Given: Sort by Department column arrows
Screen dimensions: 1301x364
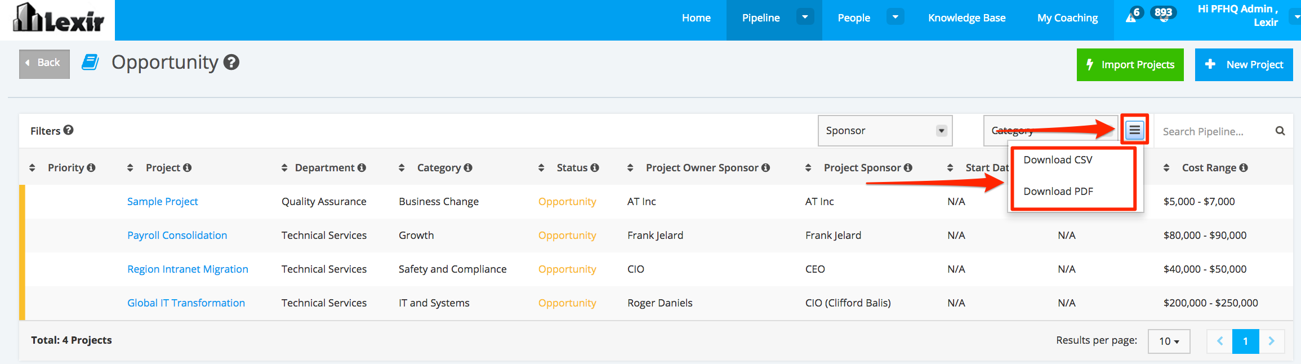Looking at the screenshot, I should [x=284, y=168].
